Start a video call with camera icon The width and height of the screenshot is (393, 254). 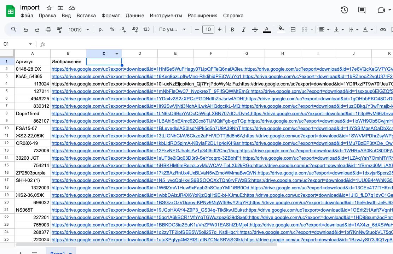(381, 10)
